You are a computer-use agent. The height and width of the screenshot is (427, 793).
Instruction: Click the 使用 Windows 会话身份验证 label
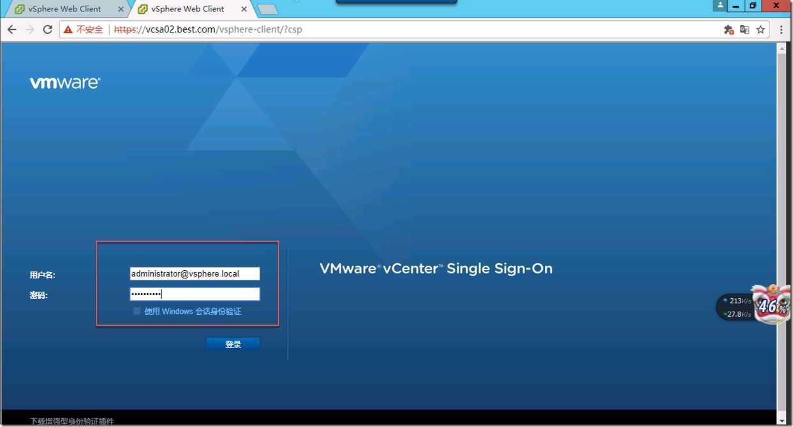(193, 312)
